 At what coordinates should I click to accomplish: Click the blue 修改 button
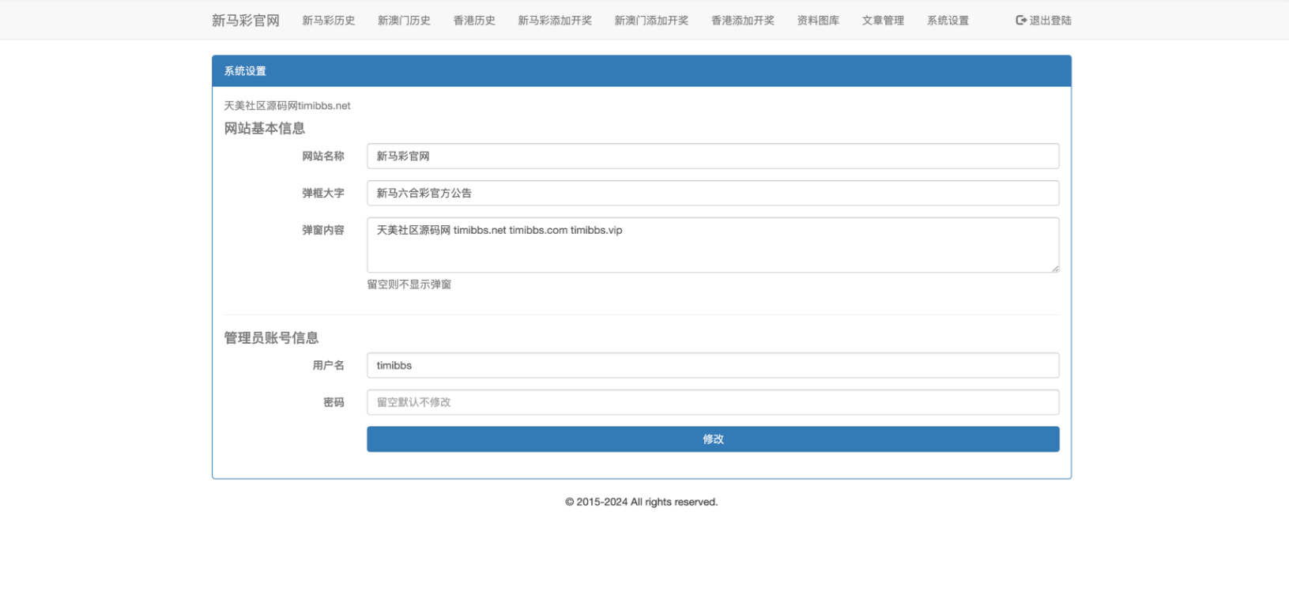713,439
